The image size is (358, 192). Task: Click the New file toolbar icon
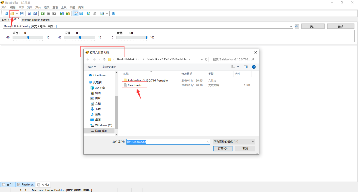point(6,14)
